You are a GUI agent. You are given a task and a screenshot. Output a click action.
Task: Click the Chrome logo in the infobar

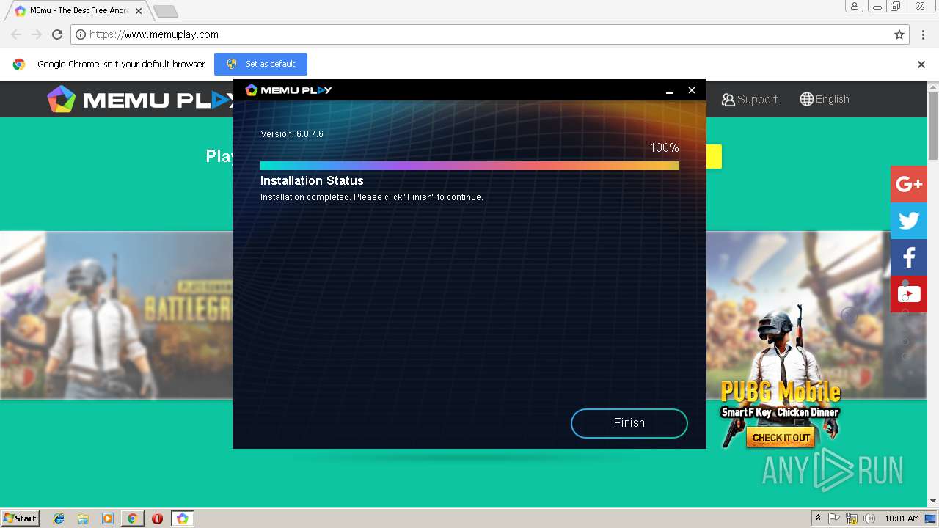[x=19, y=65]
